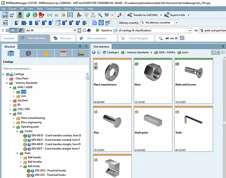Click the traffic light icon in toolbar
226x178 pixels.
coord(20,15)
